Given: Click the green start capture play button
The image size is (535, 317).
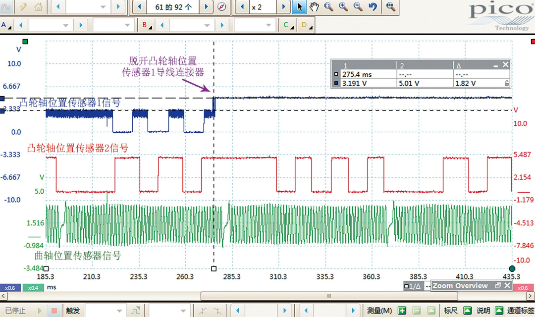Looking at the screenshot, I should [40, 311].
